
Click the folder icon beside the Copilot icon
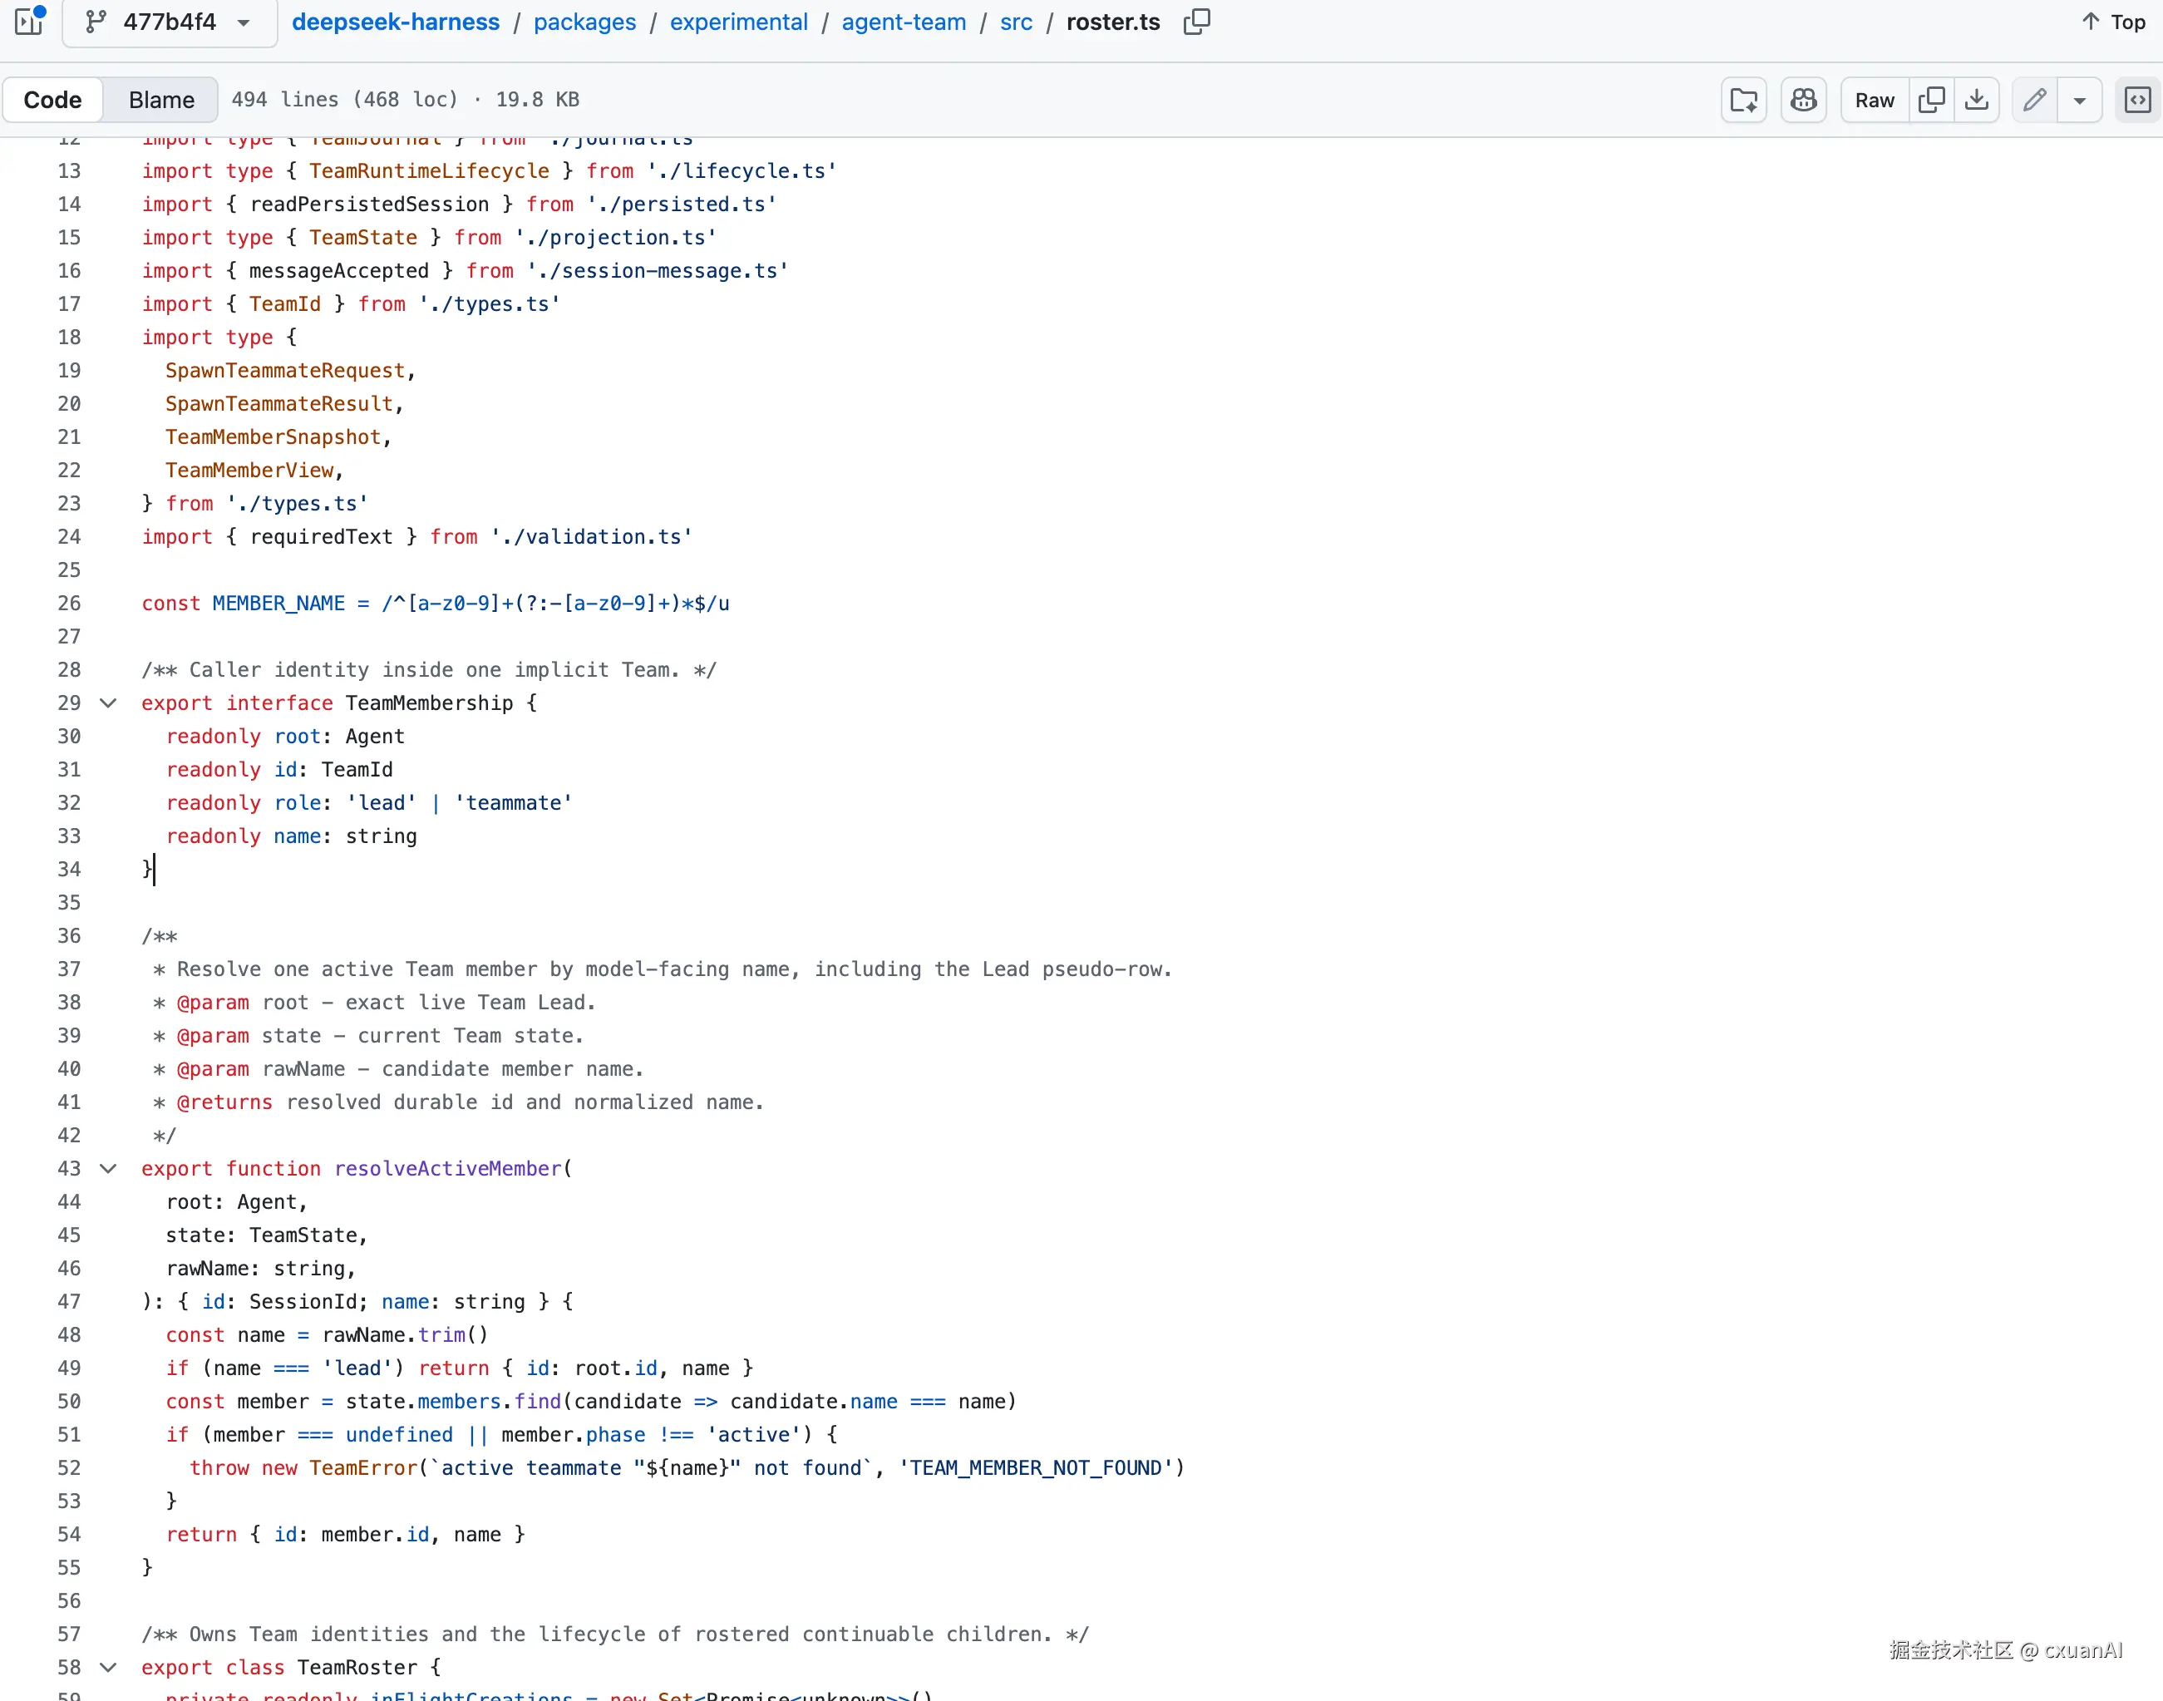[1744, 100]
